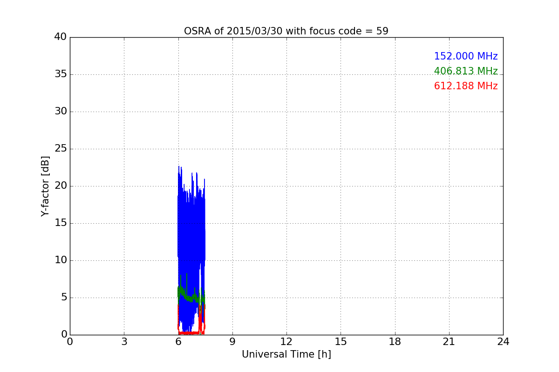Click the y-axis tick label 5

[x=63, y=298]
